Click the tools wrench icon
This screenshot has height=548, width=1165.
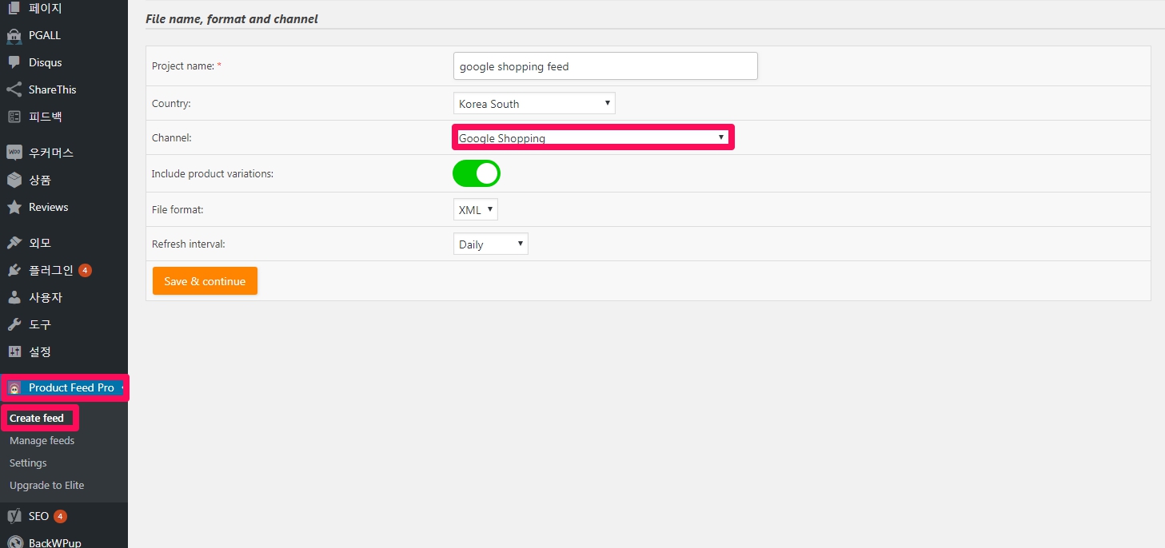(x=14, y=324)
